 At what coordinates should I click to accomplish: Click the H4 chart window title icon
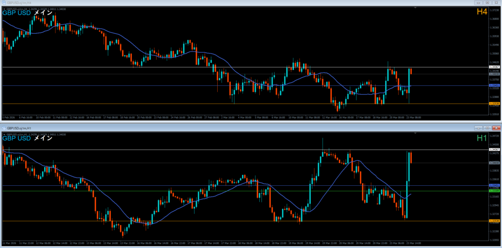coord(3,2)
